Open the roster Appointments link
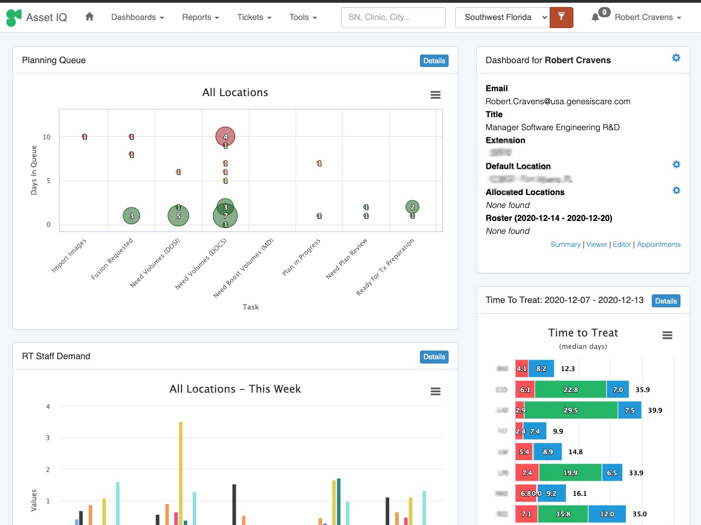Image resolution: width=701 pixels, height=525 pixels. [x=658, y=245]
